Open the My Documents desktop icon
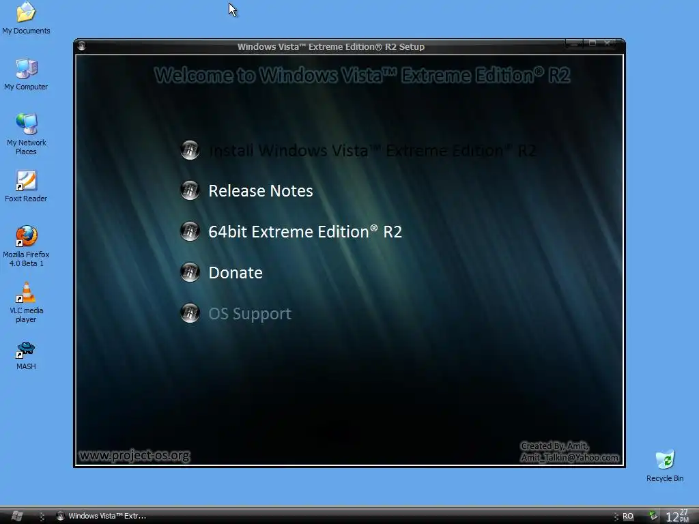 pos(26,18)
